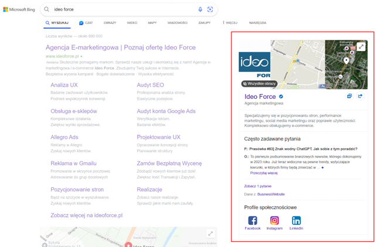Screen dimensions: 377x247
Task: Open Facebook profile icon
Action: 252,221
